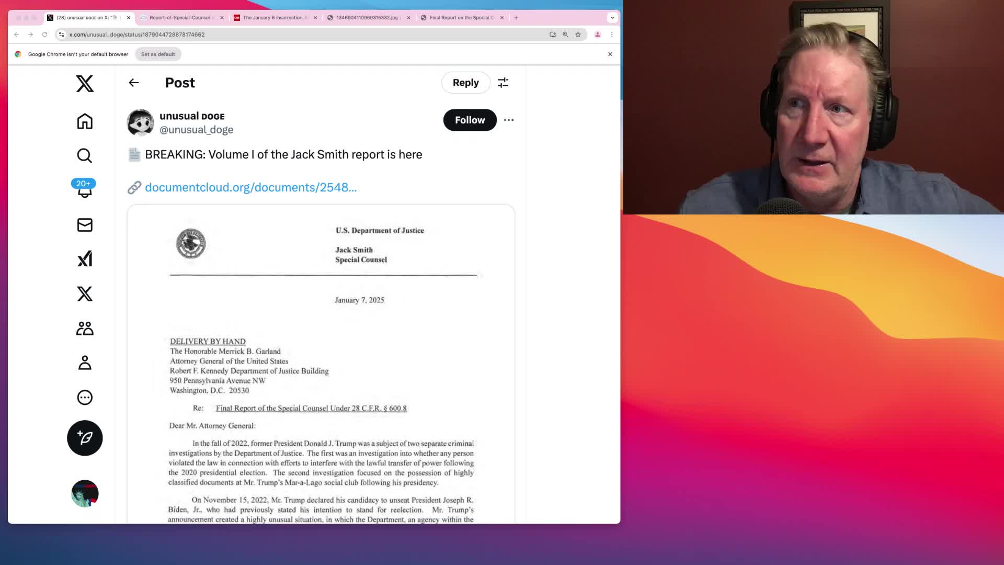Image resolution: width=1004 pixels, height=565 pixels.
Task: Open the X logo home link
Action: tap(85, 84)
